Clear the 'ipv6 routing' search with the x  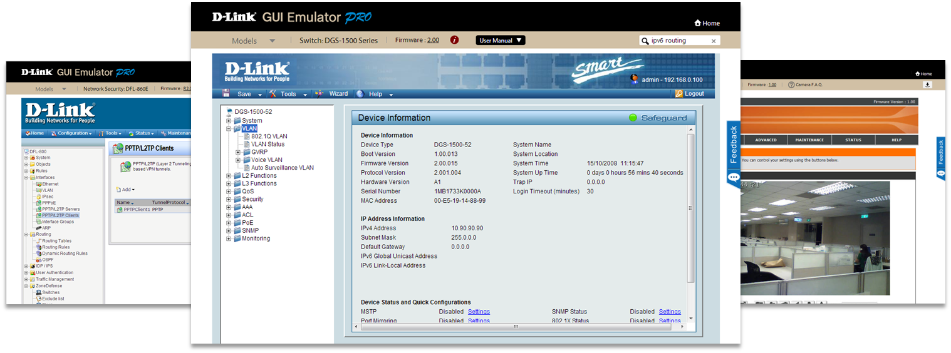[x=713, y=41]
